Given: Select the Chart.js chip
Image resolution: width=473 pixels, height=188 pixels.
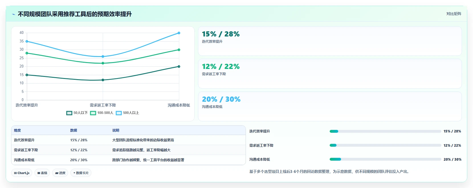Looking at the screenshot, I should (x=22, y=173).
